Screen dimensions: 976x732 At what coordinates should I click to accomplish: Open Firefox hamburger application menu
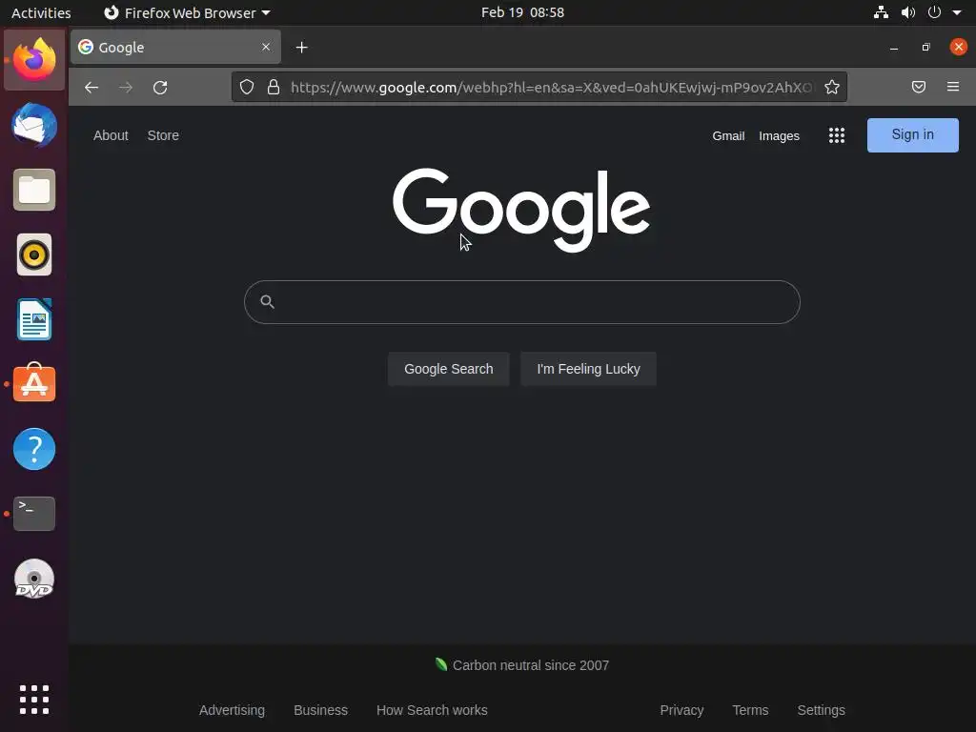[x=952, y=87]
